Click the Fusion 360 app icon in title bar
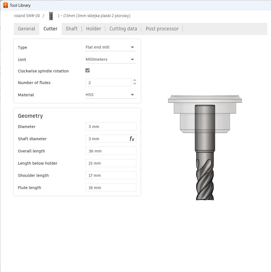 coord(5,5)
